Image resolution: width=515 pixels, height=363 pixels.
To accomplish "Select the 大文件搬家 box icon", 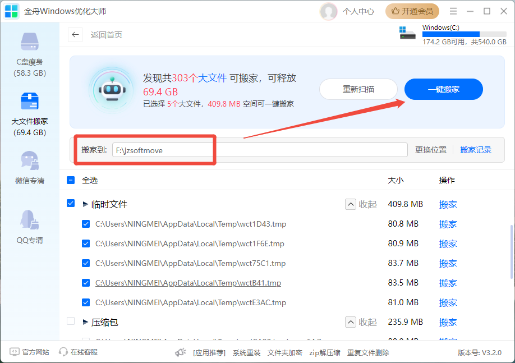I will 30,101.
